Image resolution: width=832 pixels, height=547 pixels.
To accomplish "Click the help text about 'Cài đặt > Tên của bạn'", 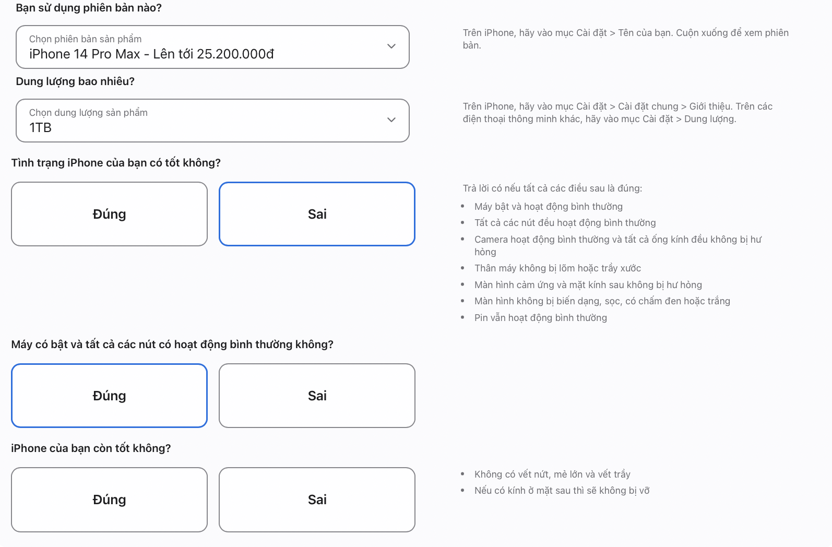I will [x=626, y=39].
